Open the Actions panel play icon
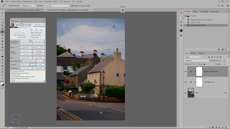 click(181, 35)
